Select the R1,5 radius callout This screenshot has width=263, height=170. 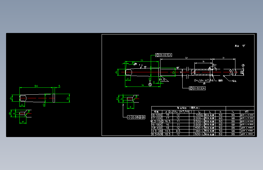pos(162,80)
